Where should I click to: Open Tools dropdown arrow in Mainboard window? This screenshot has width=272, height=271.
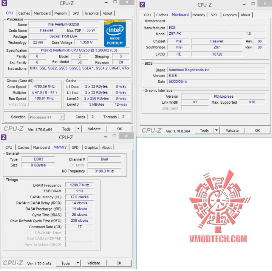pyautogui.click(x=216, y=130)
